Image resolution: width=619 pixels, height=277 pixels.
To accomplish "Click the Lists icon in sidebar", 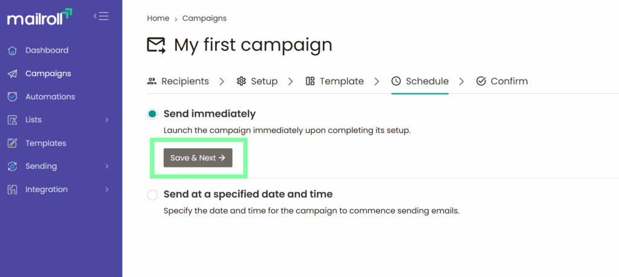I will click(12, 120).
